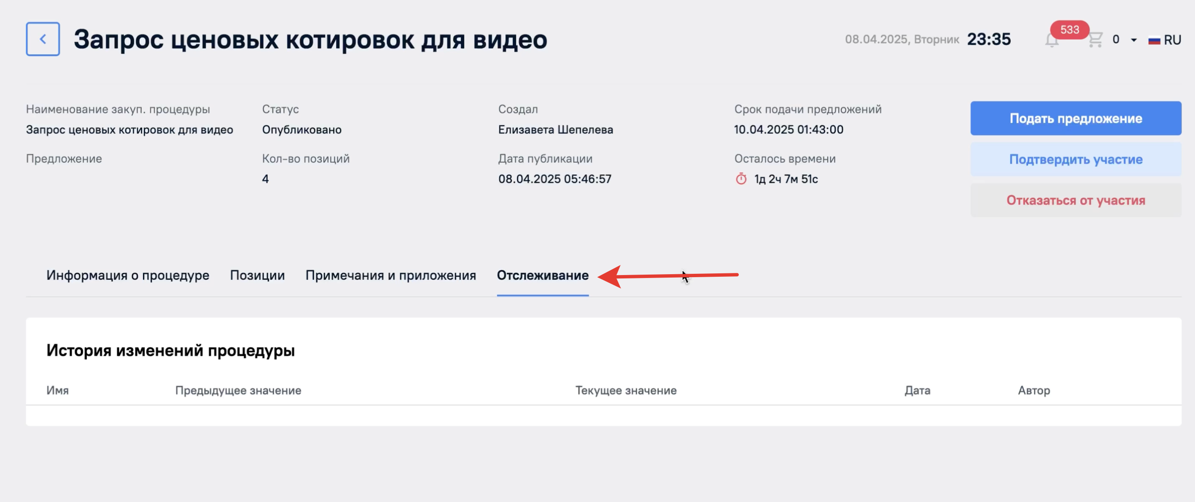This screenshot has height=502, width=1195.
Task: Click Отказаться от участия button
Action: tap(1075, 200)
